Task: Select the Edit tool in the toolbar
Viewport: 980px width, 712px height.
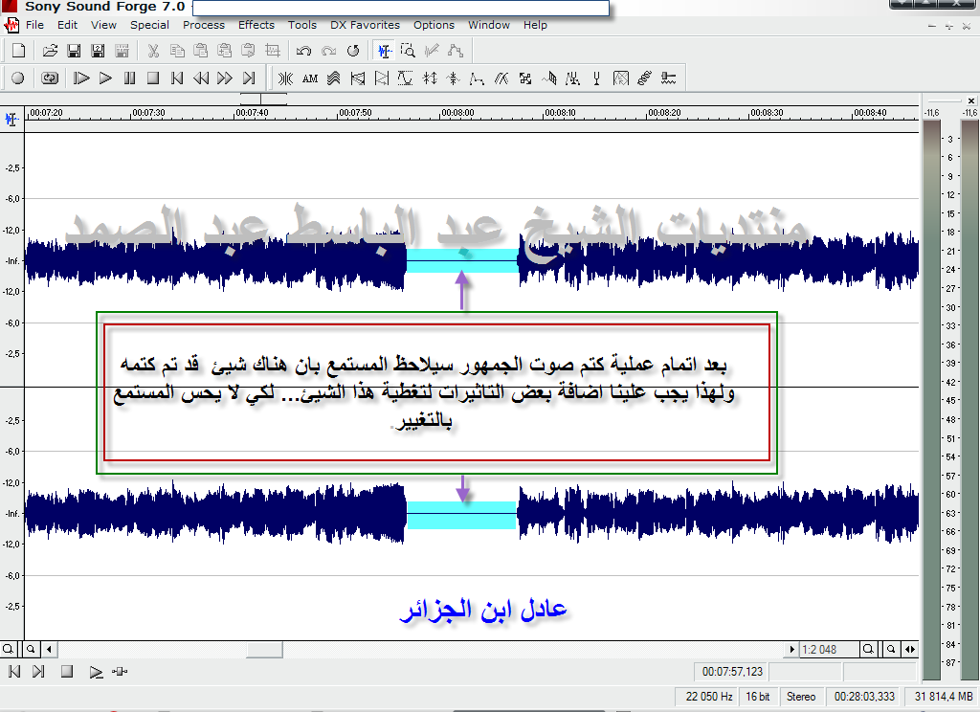Action: tap(384, 51)
